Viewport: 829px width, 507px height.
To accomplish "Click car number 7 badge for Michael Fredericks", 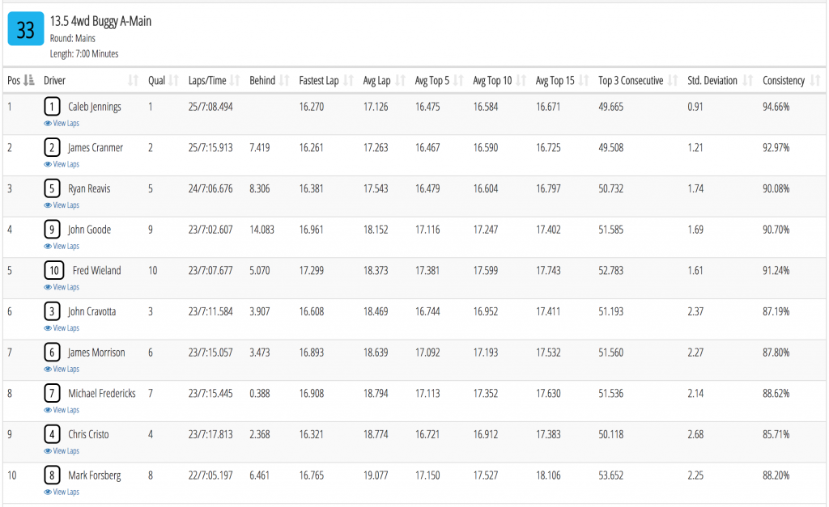I will 52,394.
